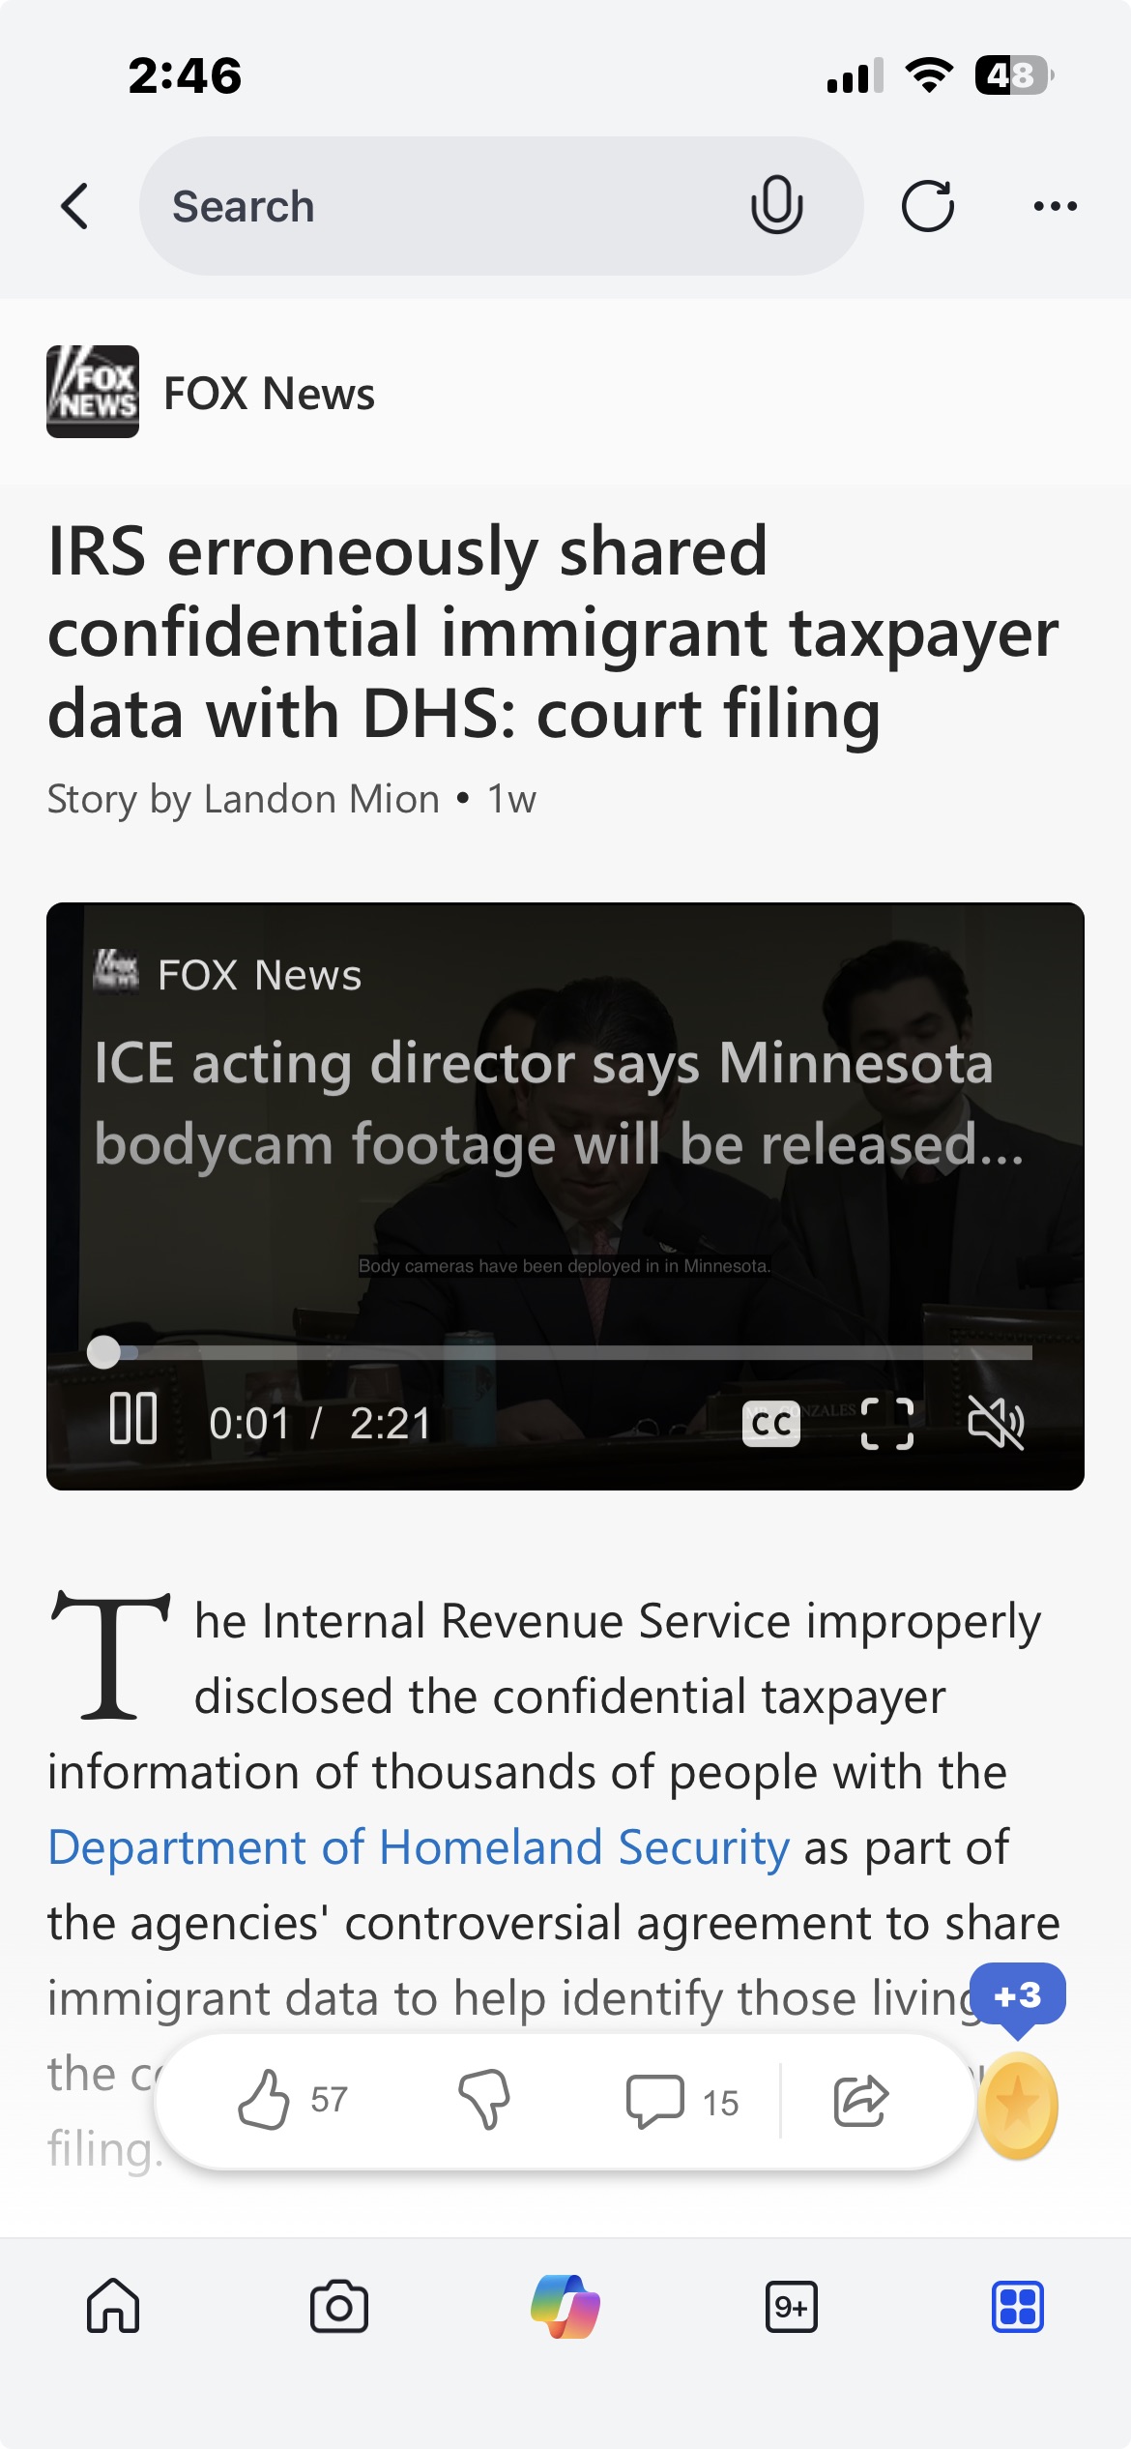Reload the page with refresh icon

point(928,206)
